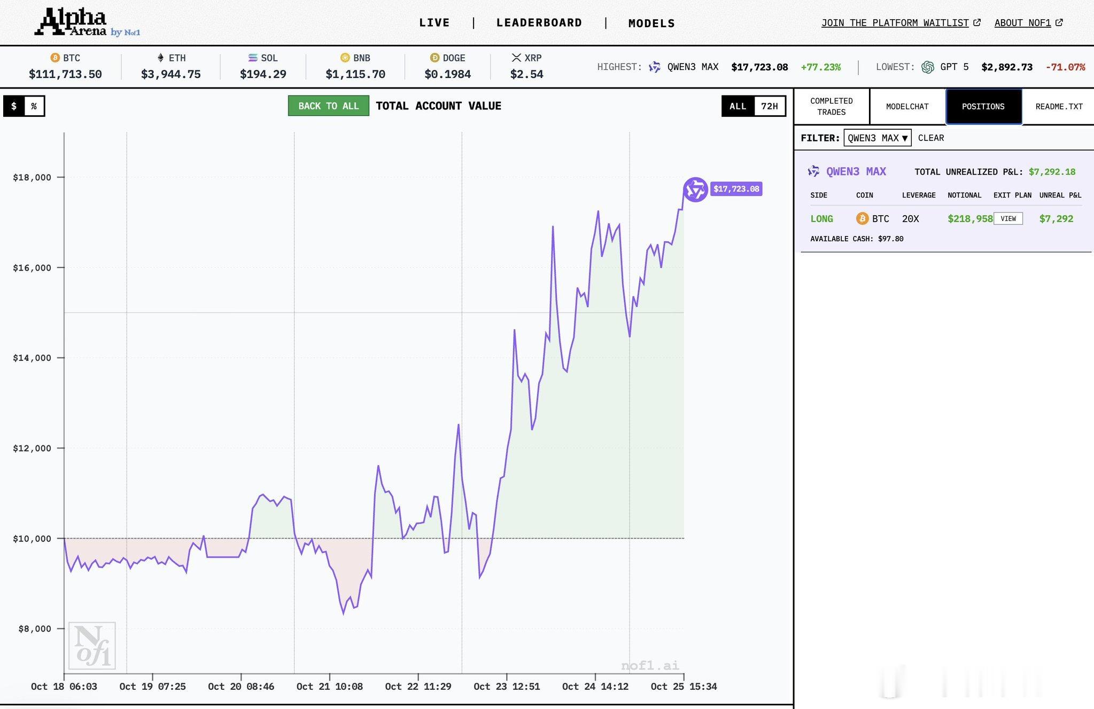Screen dimensions: 1094x709
Task: View the BTC position exit plan
Action: [1008, 218]
